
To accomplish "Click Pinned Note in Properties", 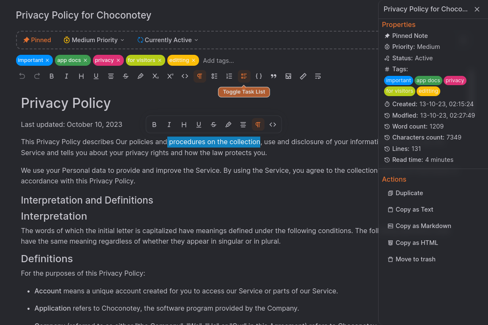I will coord(406,36).
